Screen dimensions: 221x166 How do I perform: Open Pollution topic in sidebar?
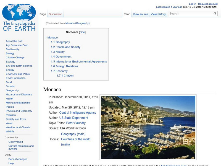pyautogui.click(x=11, y=115)
